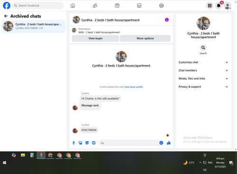237x174 pixels.
Task: Open the Calculator taskbar icon
Action: point(32,155)
